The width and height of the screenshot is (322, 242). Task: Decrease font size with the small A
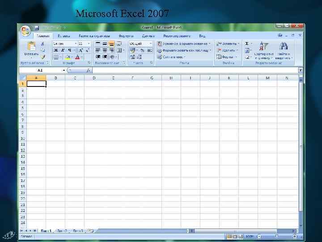[x=88, y=50]
